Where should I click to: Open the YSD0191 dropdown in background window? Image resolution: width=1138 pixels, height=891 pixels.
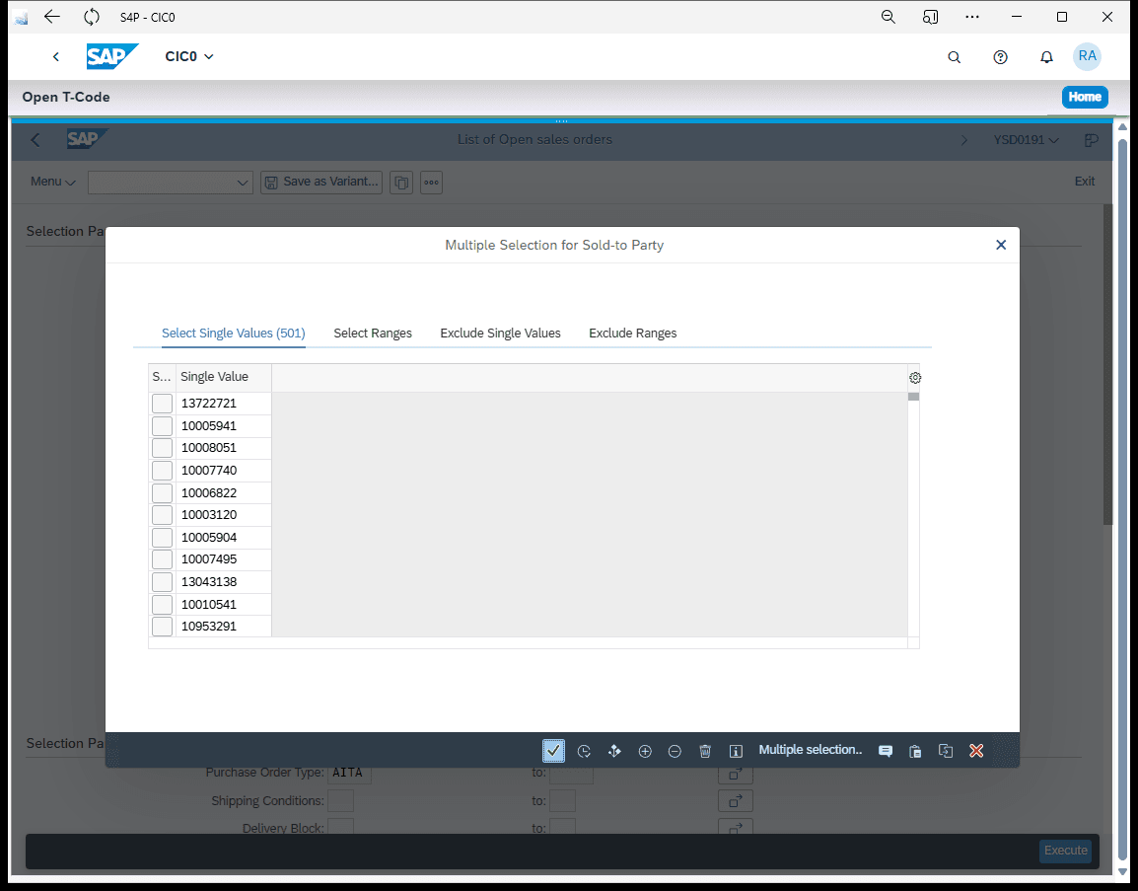pyautogui.click(x=1027, y=140)
